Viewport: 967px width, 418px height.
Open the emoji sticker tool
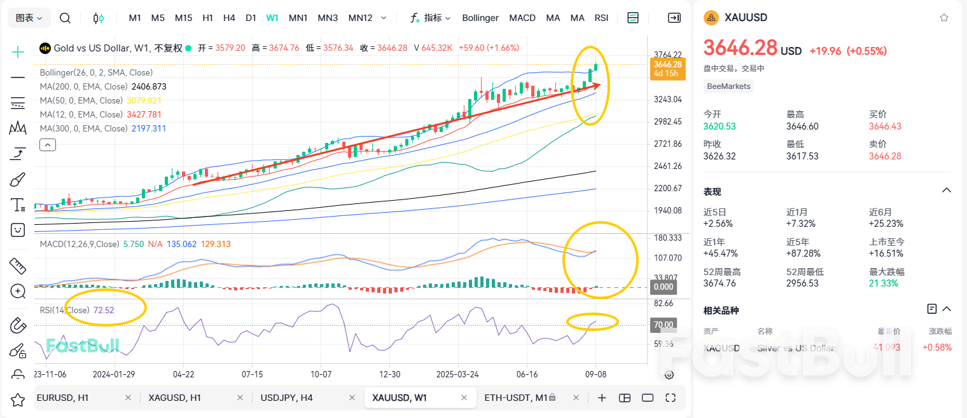coord(17,230)
